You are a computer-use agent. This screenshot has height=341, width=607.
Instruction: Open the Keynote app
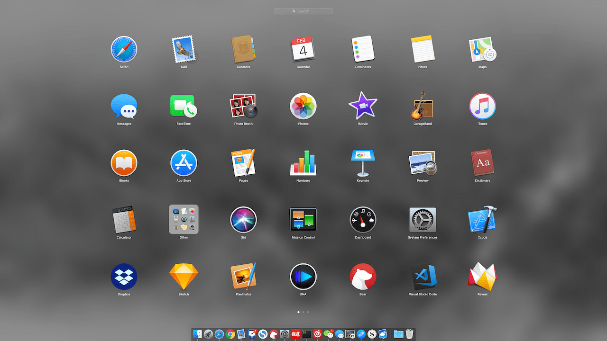click(x=363, y=163)
